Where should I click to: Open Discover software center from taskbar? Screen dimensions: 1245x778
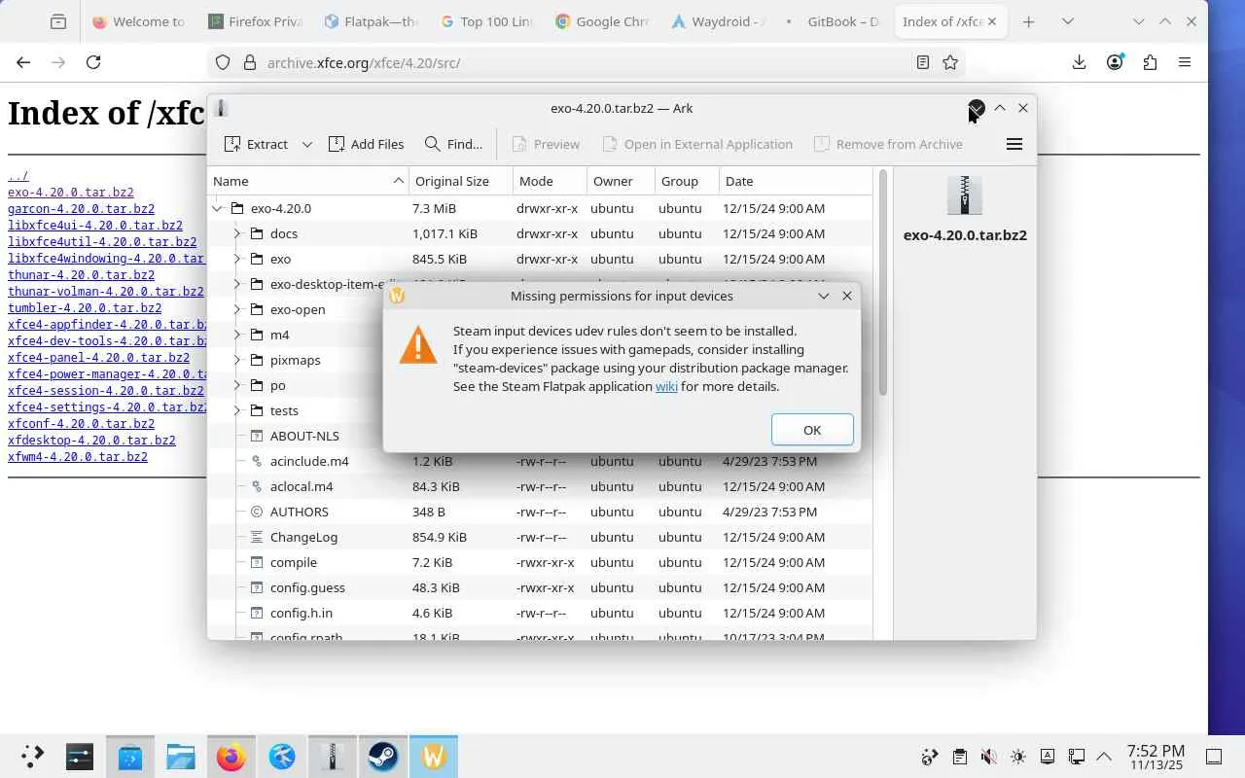(x=130, y=756)
